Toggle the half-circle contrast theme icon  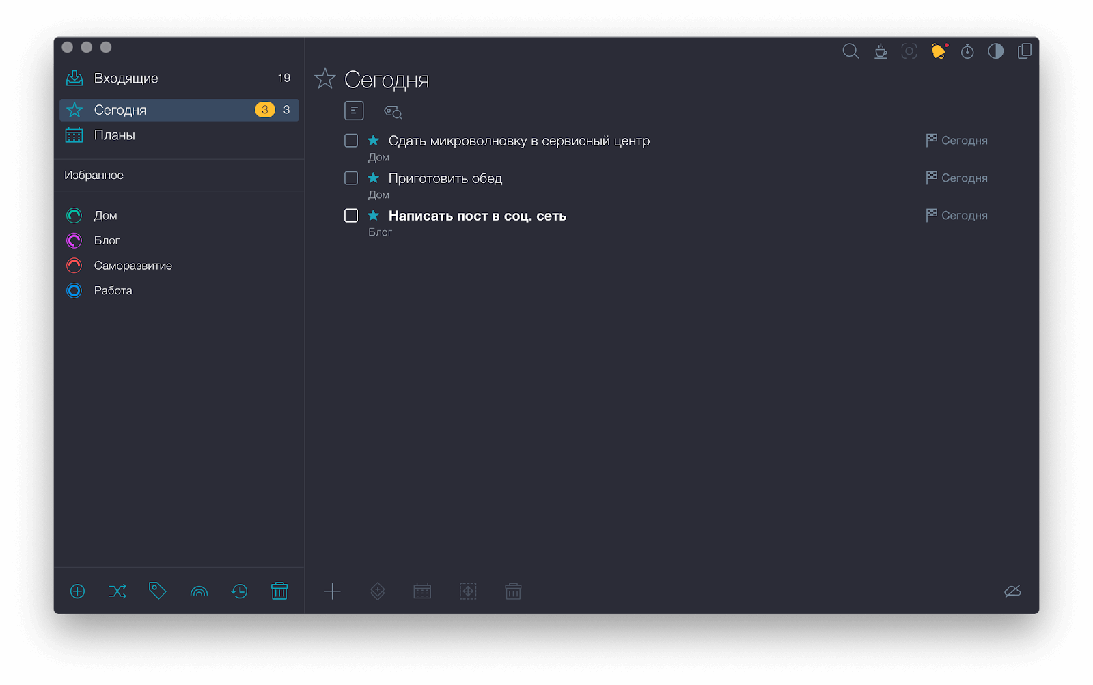(x=995, y=51)
